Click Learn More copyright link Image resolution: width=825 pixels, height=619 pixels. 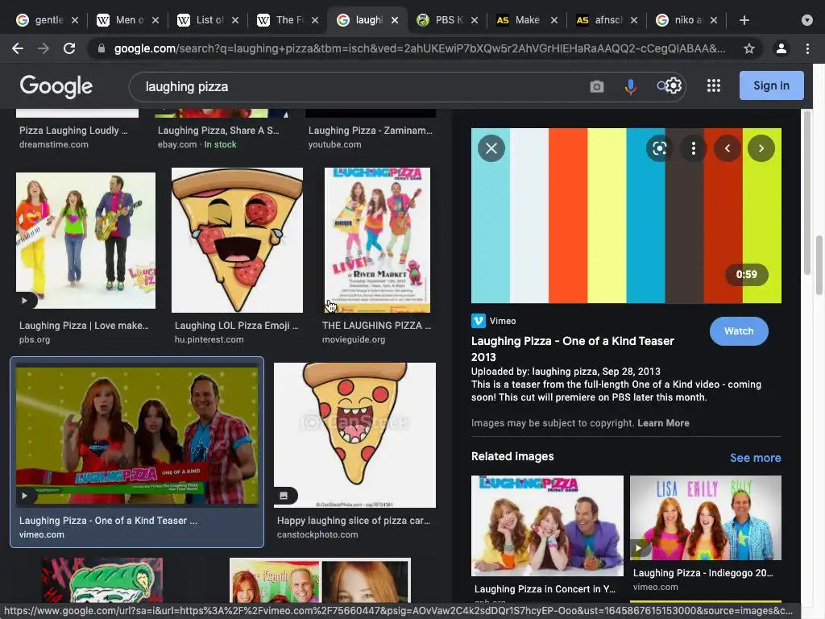click(663, 423)
